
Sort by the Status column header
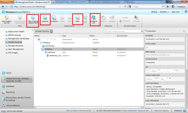(x=102, y=36)
